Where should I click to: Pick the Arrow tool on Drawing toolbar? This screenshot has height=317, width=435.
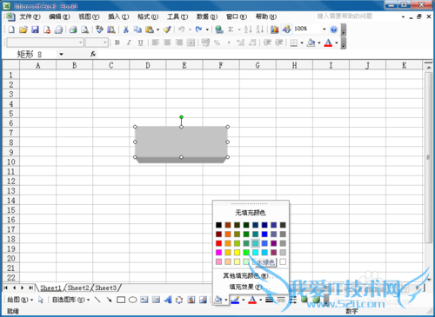tap(109, 300)
